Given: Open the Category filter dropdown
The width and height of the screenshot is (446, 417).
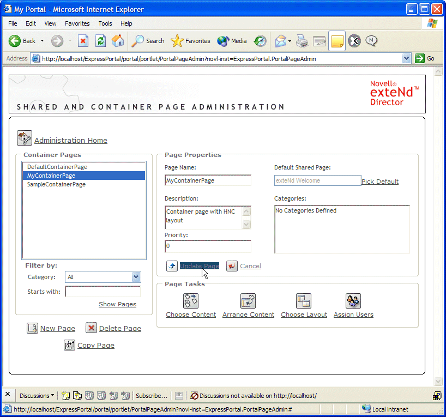Looking at the screenshot, I should coord(136,277).
